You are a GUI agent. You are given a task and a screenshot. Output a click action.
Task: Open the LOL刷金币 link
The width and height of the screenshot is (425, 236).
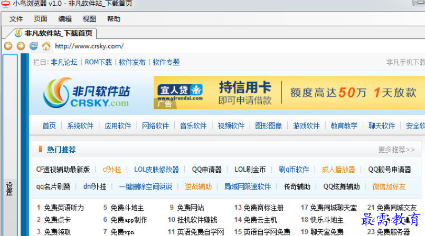coord(250,170)
